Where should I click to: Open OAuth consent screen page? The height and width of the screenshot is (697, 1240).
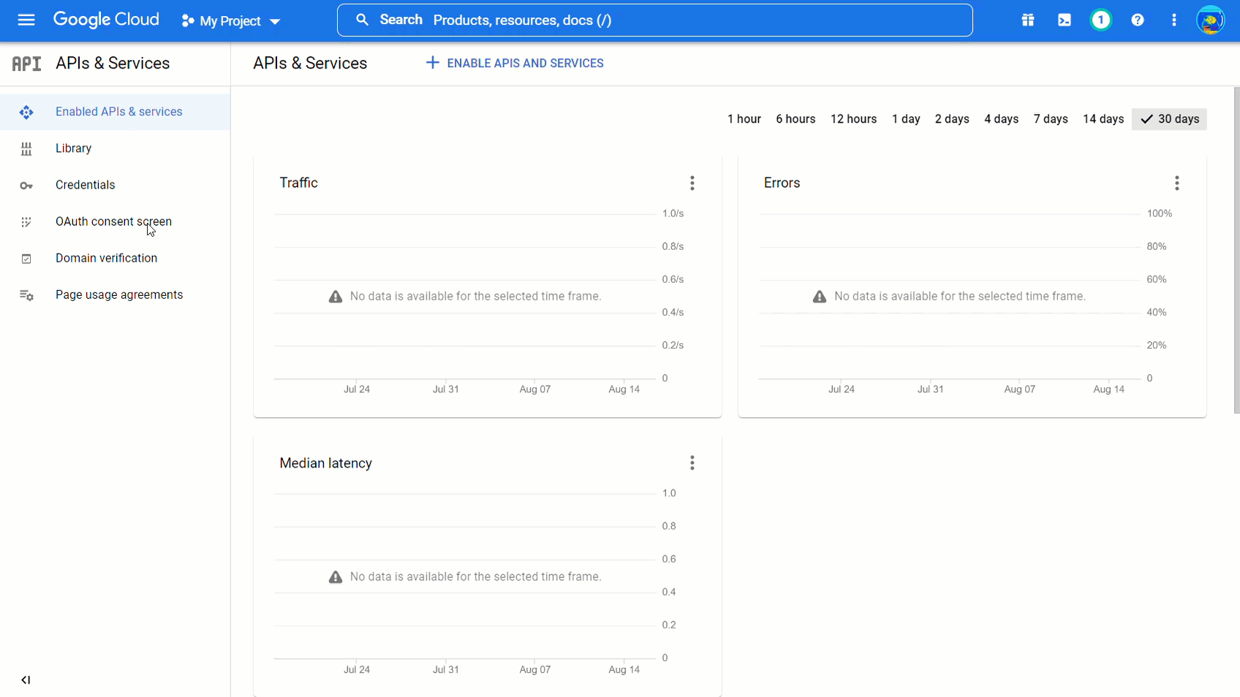click(113, 221)
